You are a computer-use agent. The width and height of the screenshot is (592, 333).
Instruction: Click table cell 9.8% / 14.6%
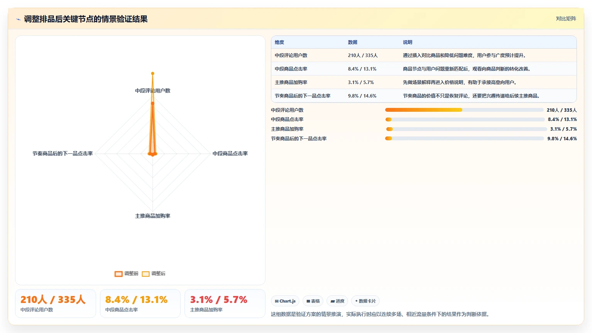362,96
